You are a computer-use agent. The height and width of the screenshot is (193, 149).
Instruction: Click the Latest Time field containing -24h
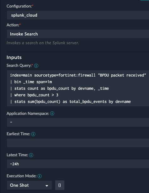click(78, 164)
